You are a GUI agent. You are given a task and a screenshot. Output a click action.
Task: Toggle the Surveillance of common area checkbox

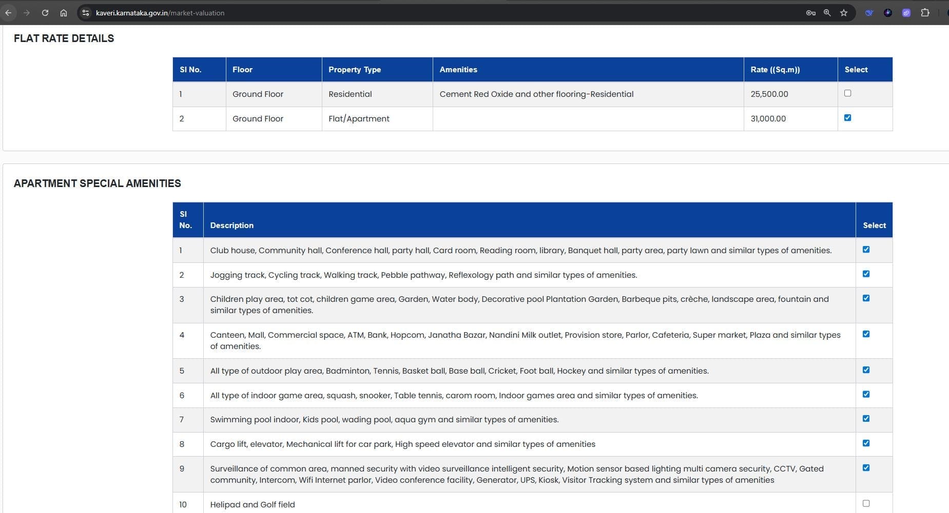(866, 468)
